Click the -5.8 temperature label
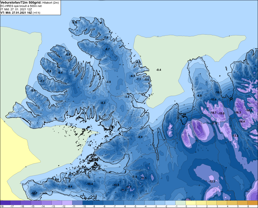This screenshot has height=208, width=258. (x=33, y=90)
